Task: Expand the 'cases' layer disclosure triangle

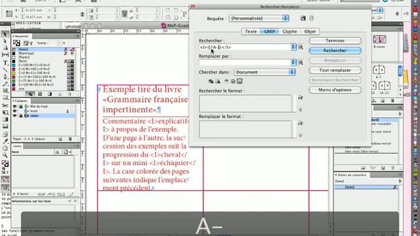Action: tap(28, 115)
